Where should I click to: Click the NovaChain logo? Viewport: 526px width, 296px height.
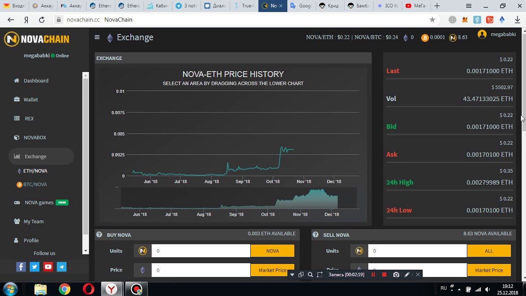37,39
